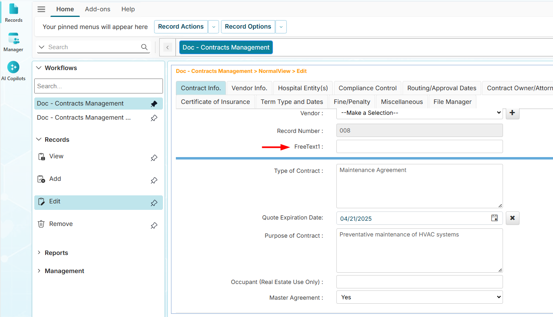The height and width of the screenshot is (317, 553).
Task: Click the plus button beside Vendor
Action: pos(512,113)
